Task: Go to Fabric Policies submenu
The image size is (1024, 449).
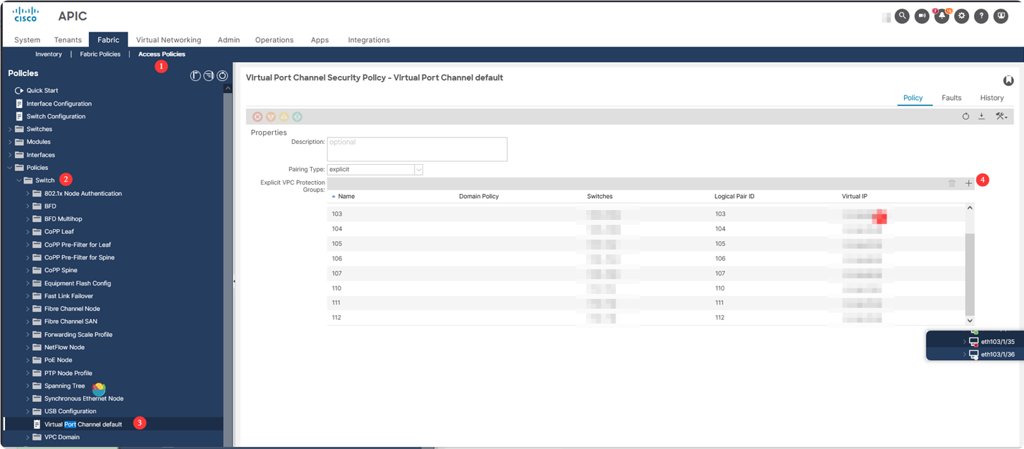Action: [x=100, y=54]
